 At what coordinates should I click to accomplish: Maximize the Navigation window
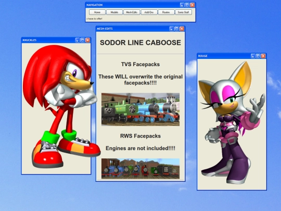coord(187,5)
